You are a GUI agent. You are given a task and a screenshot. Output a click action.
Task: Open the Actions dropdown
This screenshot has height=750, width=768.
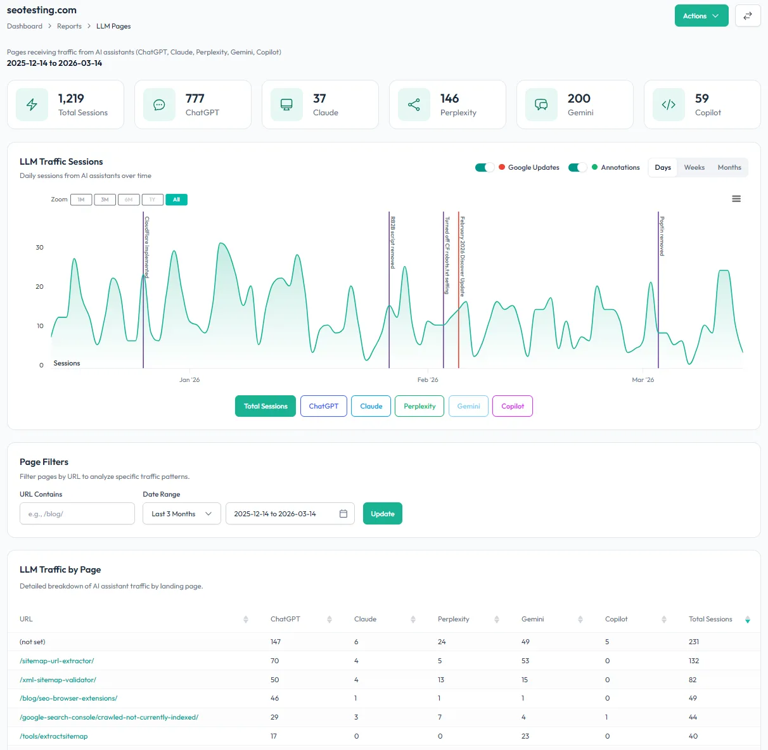701,16
